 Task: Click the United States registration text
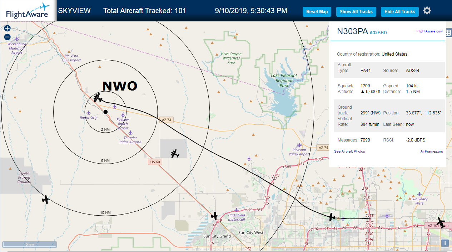(394, 54)
